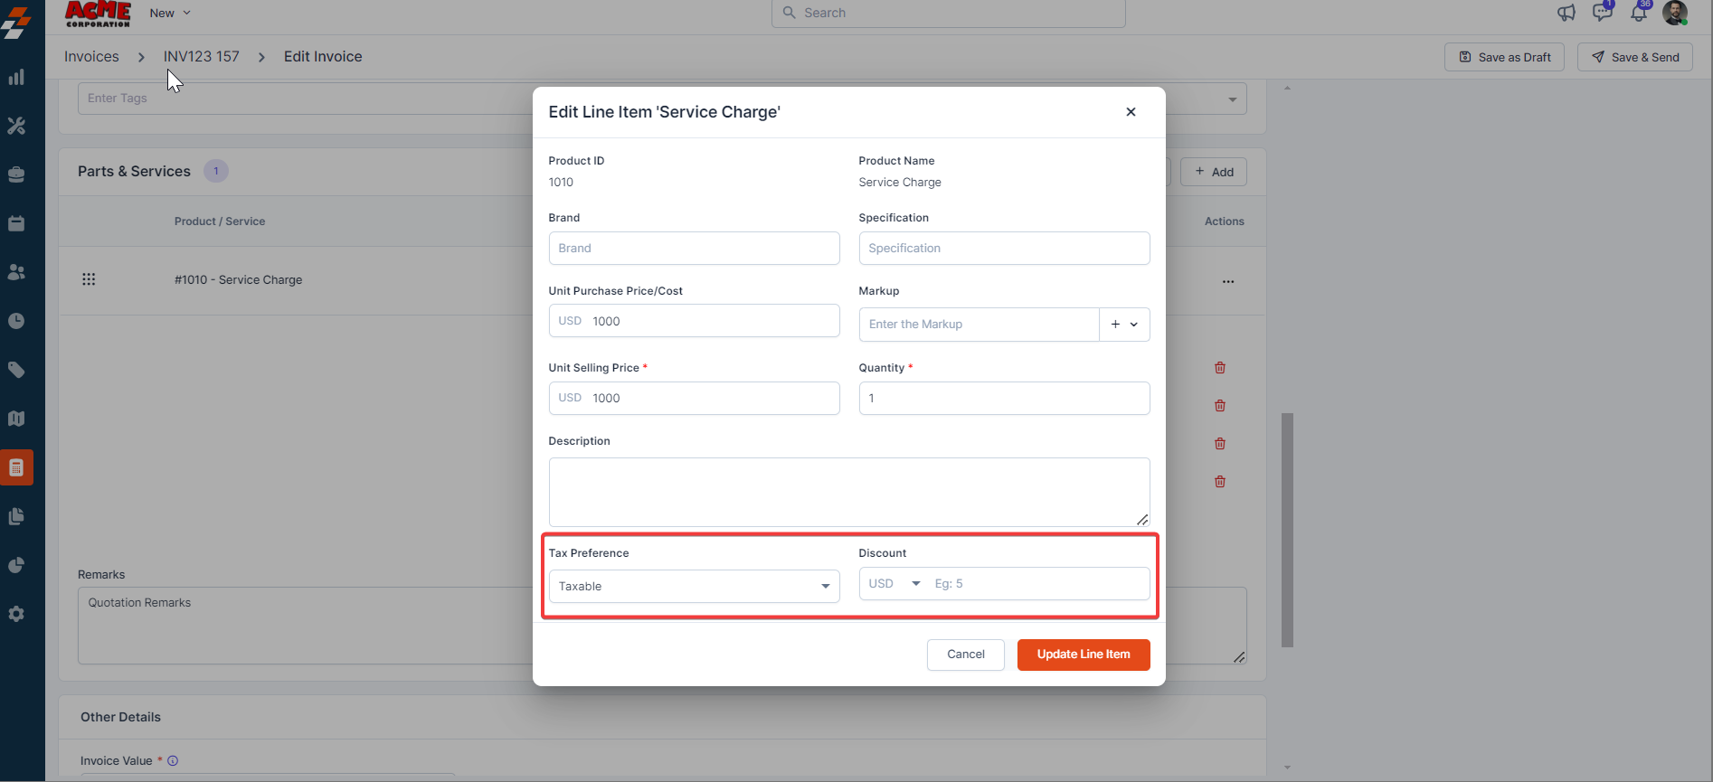This screenshot has width=1713, height=782.
Task: Open the user profile avatar
Action: click(1675, 13)
